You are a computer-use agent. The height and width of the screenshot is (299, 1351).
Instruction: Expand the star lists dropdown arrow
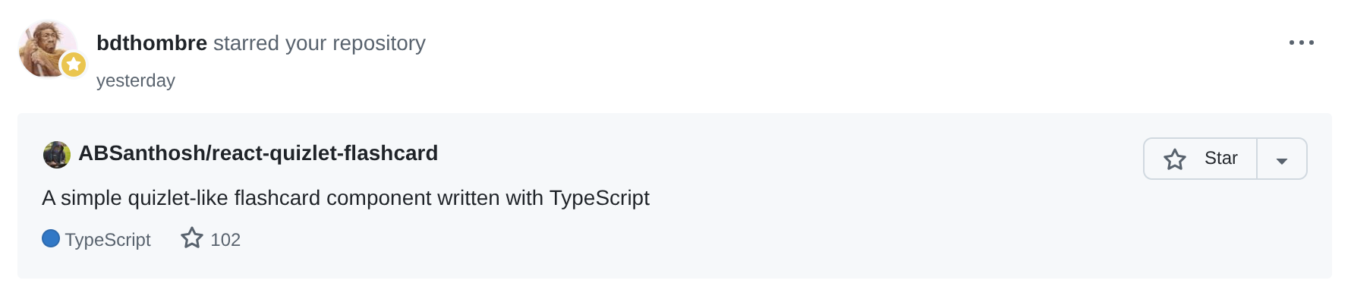[x=1282, y=159]
